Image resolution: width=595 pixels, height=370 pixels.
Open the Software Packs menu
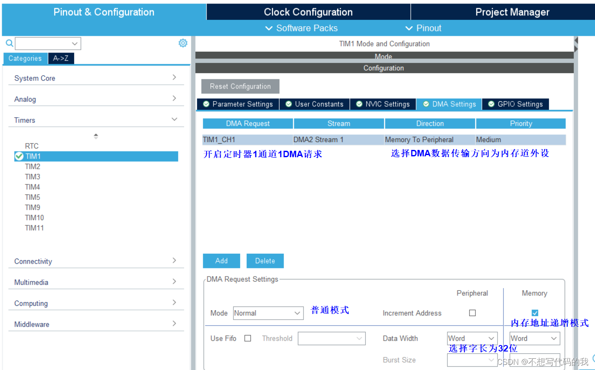[x=301, y=28]
